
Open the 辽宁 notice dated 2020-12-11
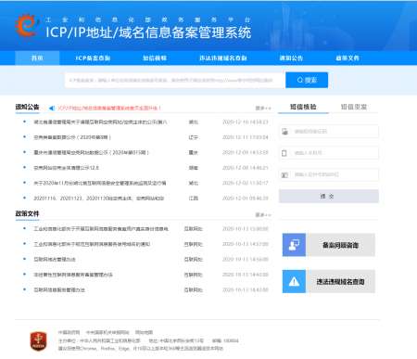pyautogui.click(x=72, y=137)
